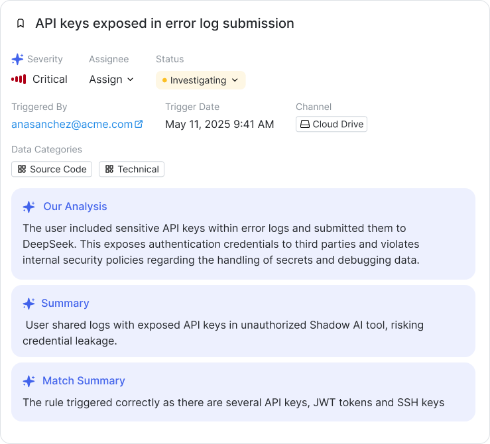The width and height of the screenshot is (490, 444).
Task: Click the Channel label
Action: pos(314,107)
